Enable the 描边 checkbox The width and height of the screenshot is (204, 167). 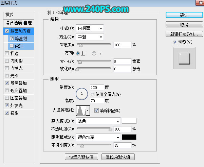coord(7,53)
